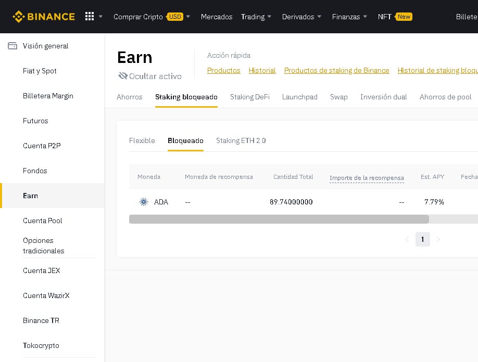The width and height of the screenshot is (478, 362).
Task: Click the Moneda de recompensa column header
Action: click(219, 177)
